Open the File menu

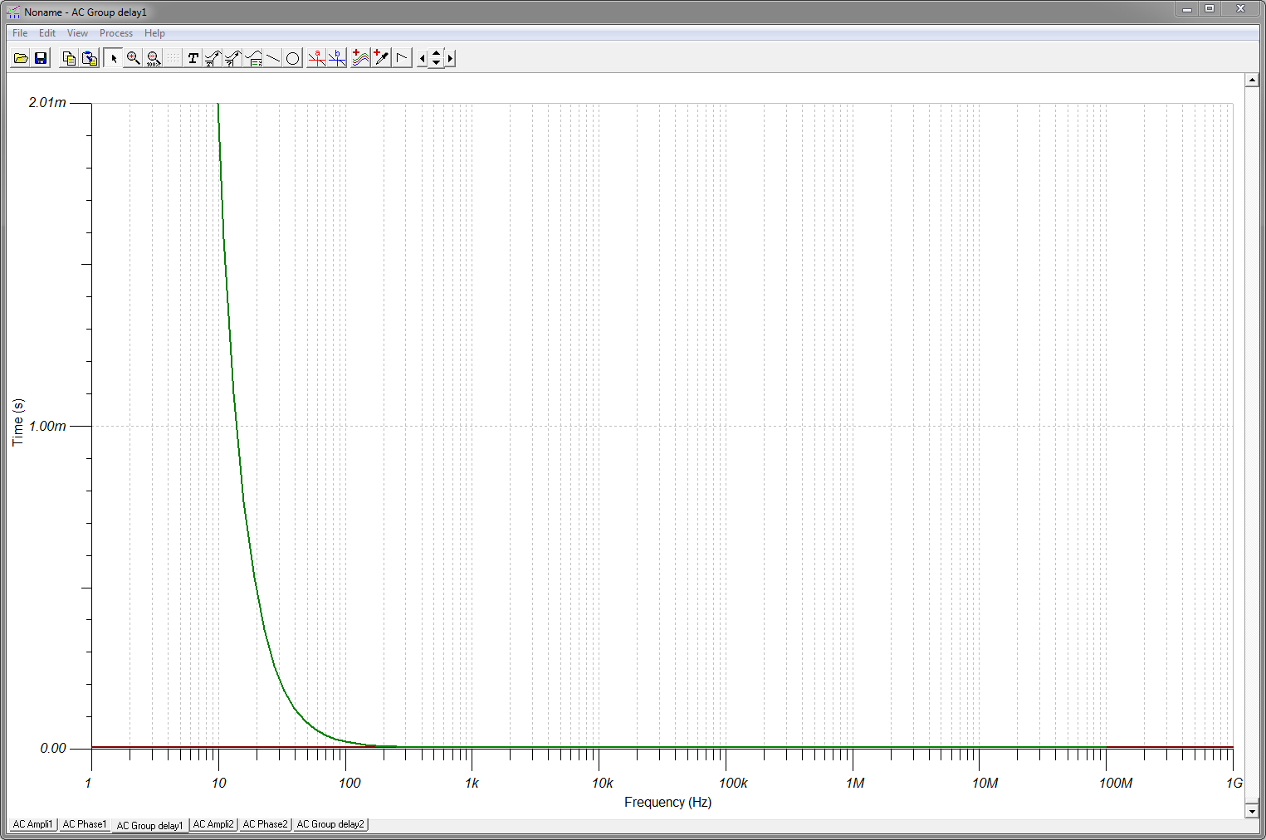20,33
